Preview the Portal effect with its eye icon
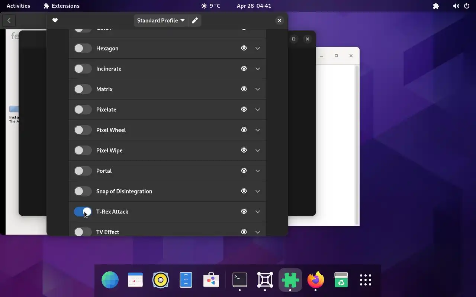 244,171
